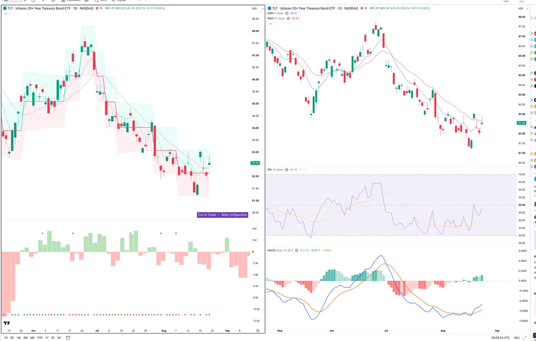Screen dimensions: 536x341
Task: Select the 5D date range
Action: click(12, 337)
